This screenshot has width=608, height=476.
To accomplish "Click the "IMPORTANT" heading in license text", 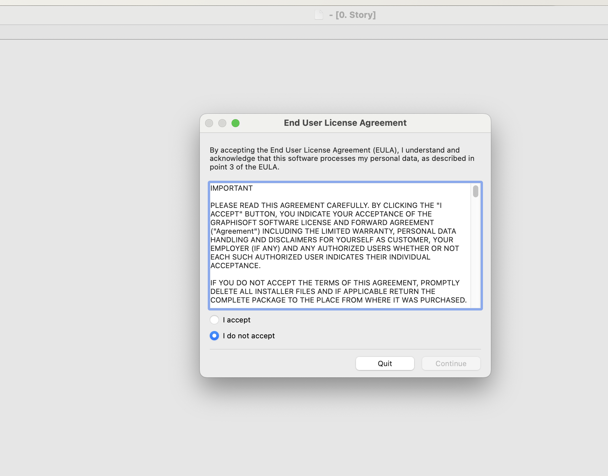I will pos(232,188).
